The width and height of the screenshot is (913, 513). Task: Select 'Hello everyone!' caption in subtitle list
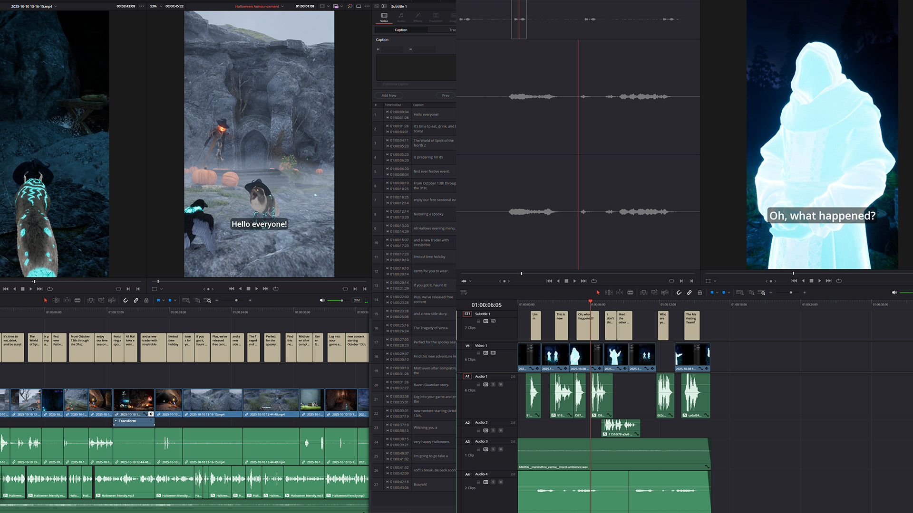tap(426, 114)
